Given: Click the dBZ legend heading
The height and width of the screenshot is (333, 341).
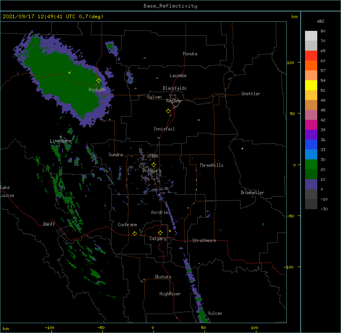Looking at the screenshot, I should pos(320,21).
